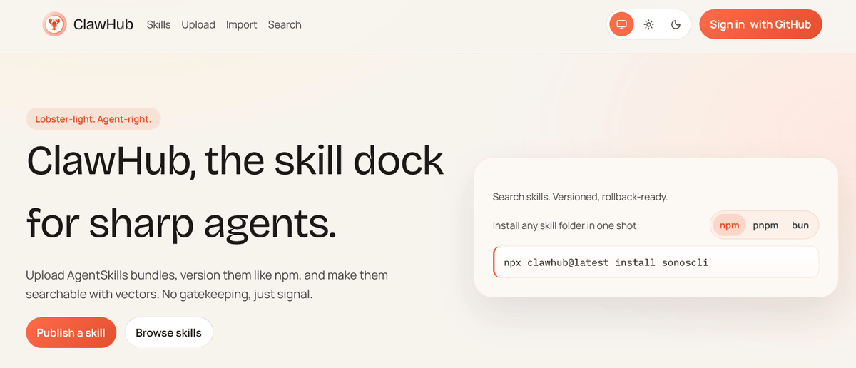Switch to light theme sun icon
The width and height of the screenshot is (856, 368).
tap(648, 24)
